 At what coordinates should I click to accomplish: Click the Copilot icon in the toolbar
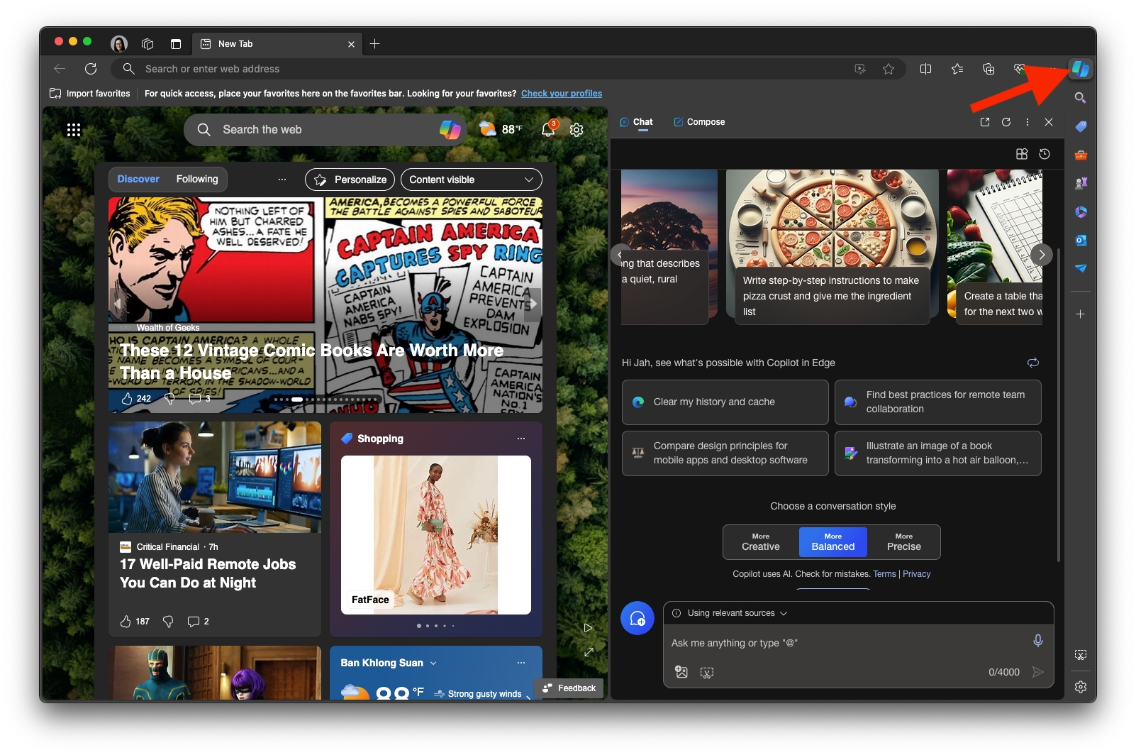[x=1080, y=69]
